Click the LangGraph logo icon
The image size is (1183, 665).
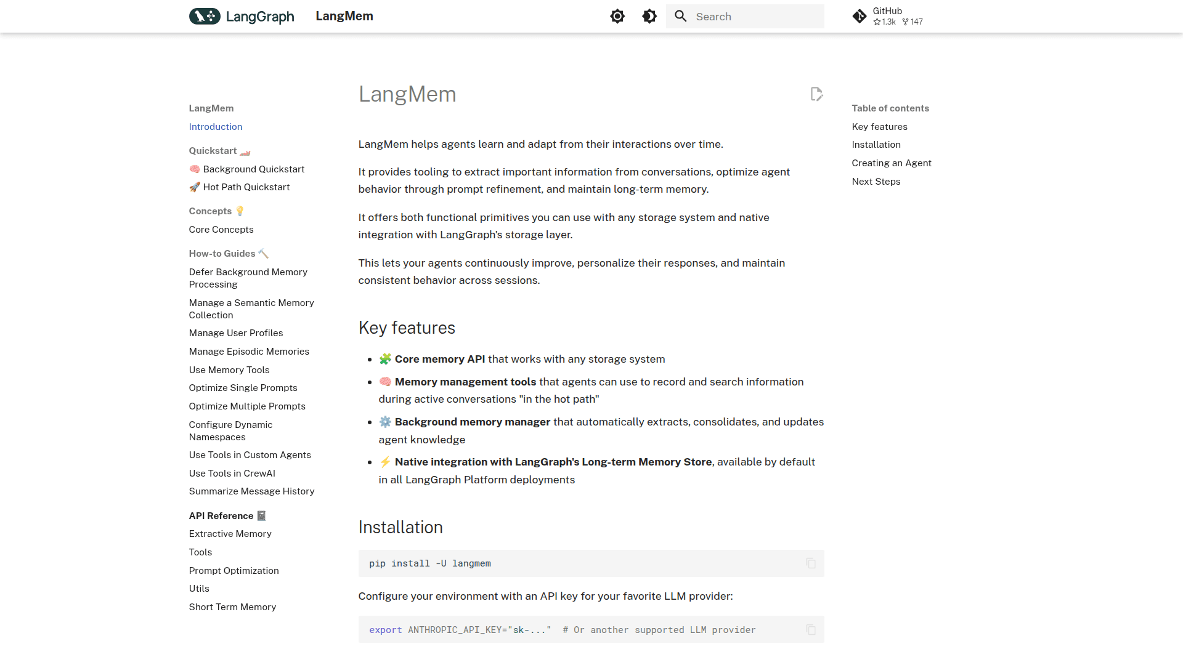205,17
